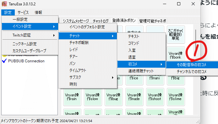Expand the チャット submenu

point(88,36)
